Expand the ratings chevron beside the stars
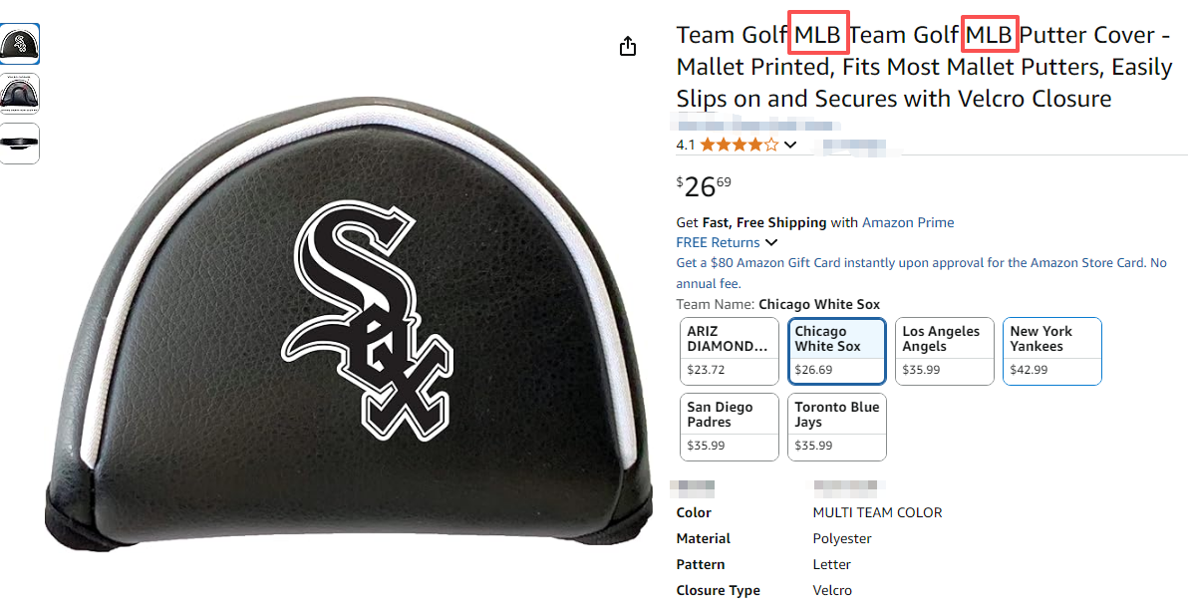This screenshot has height=608, width=1189. [x=790, y=145]
